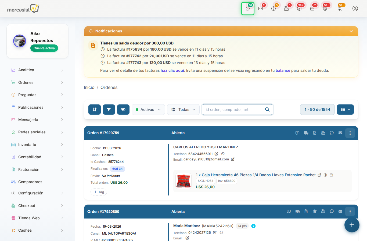The image size is (367, 241).
Task: Click the 'haz clic aquí' invoice link
Action: click(x=172, y=70)
